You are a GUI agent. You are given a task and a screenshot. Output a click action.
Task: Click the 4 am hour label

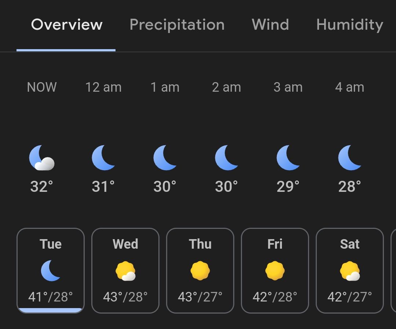click(x=349, y=87)
